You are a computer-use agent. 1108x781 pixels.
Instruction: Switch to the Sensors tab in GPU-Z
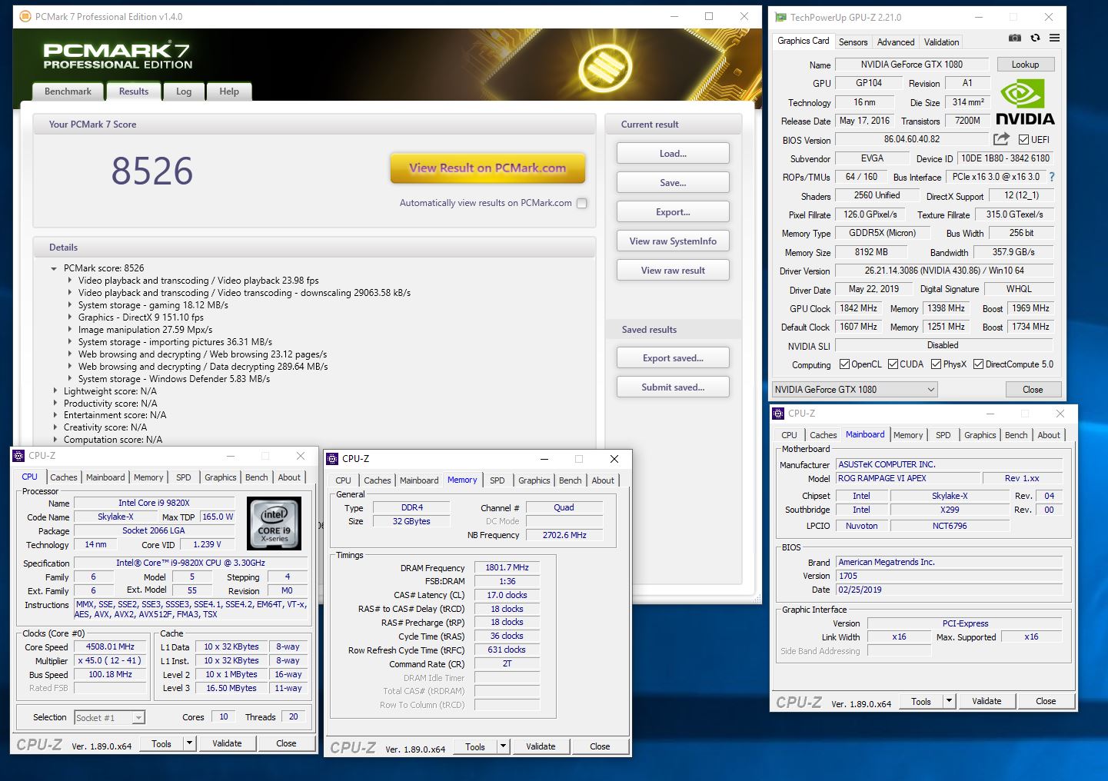point(853,42)
